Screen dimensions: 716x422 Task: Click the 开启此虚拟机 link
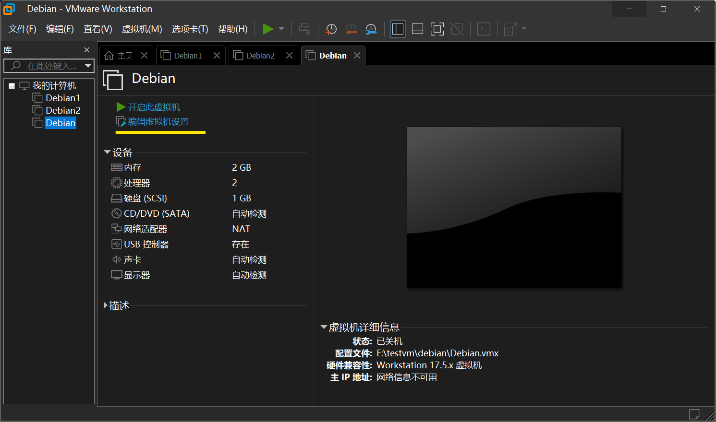(154, 107)
